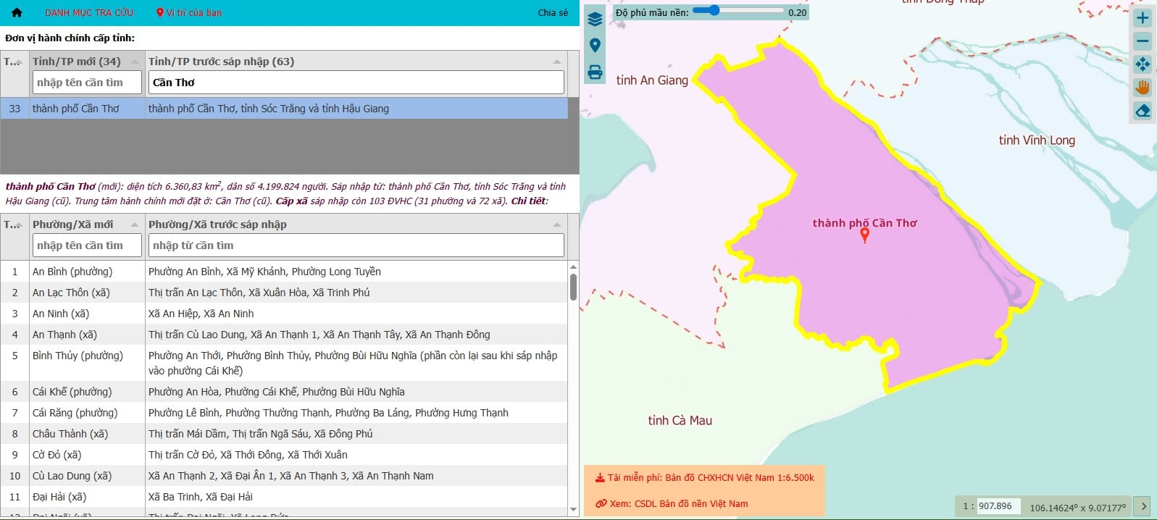The image size is (1157, 520).
Task: Focus the Cần Thơ pre-merger search field
Action: [x=356, y=83]
